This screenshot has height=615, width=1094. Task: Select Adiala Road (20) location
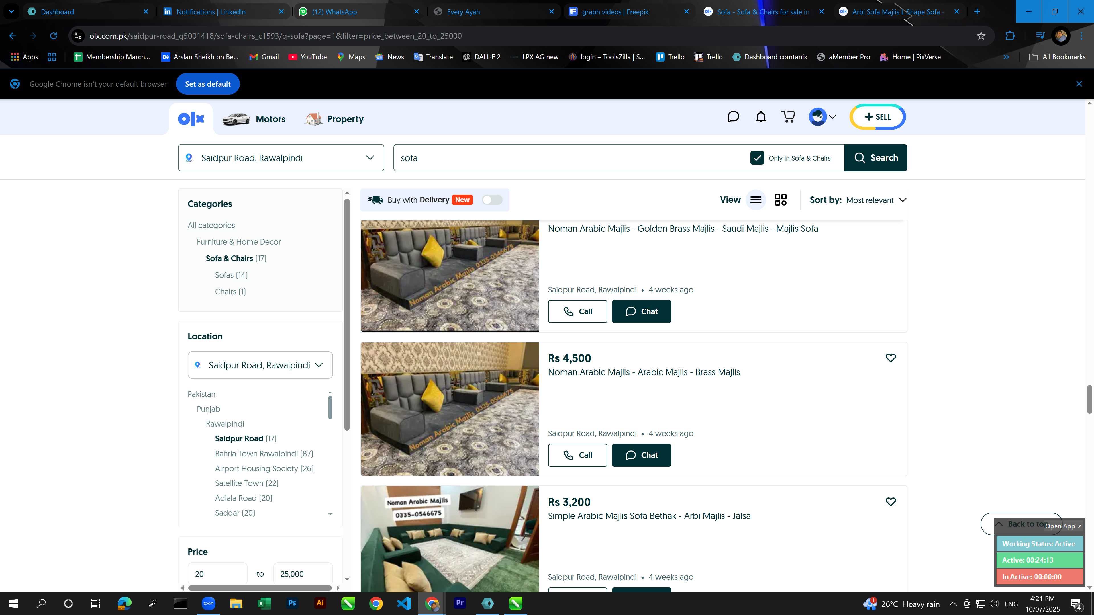tap(243, 498)
